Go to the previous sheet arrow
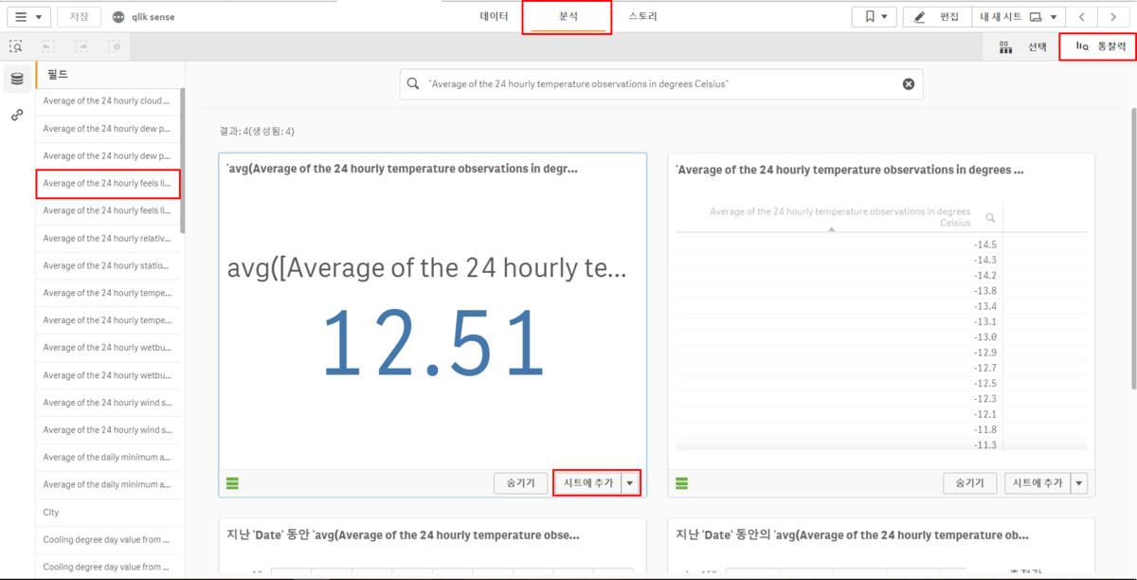1137x580 pixels. tap(1082, 17)
